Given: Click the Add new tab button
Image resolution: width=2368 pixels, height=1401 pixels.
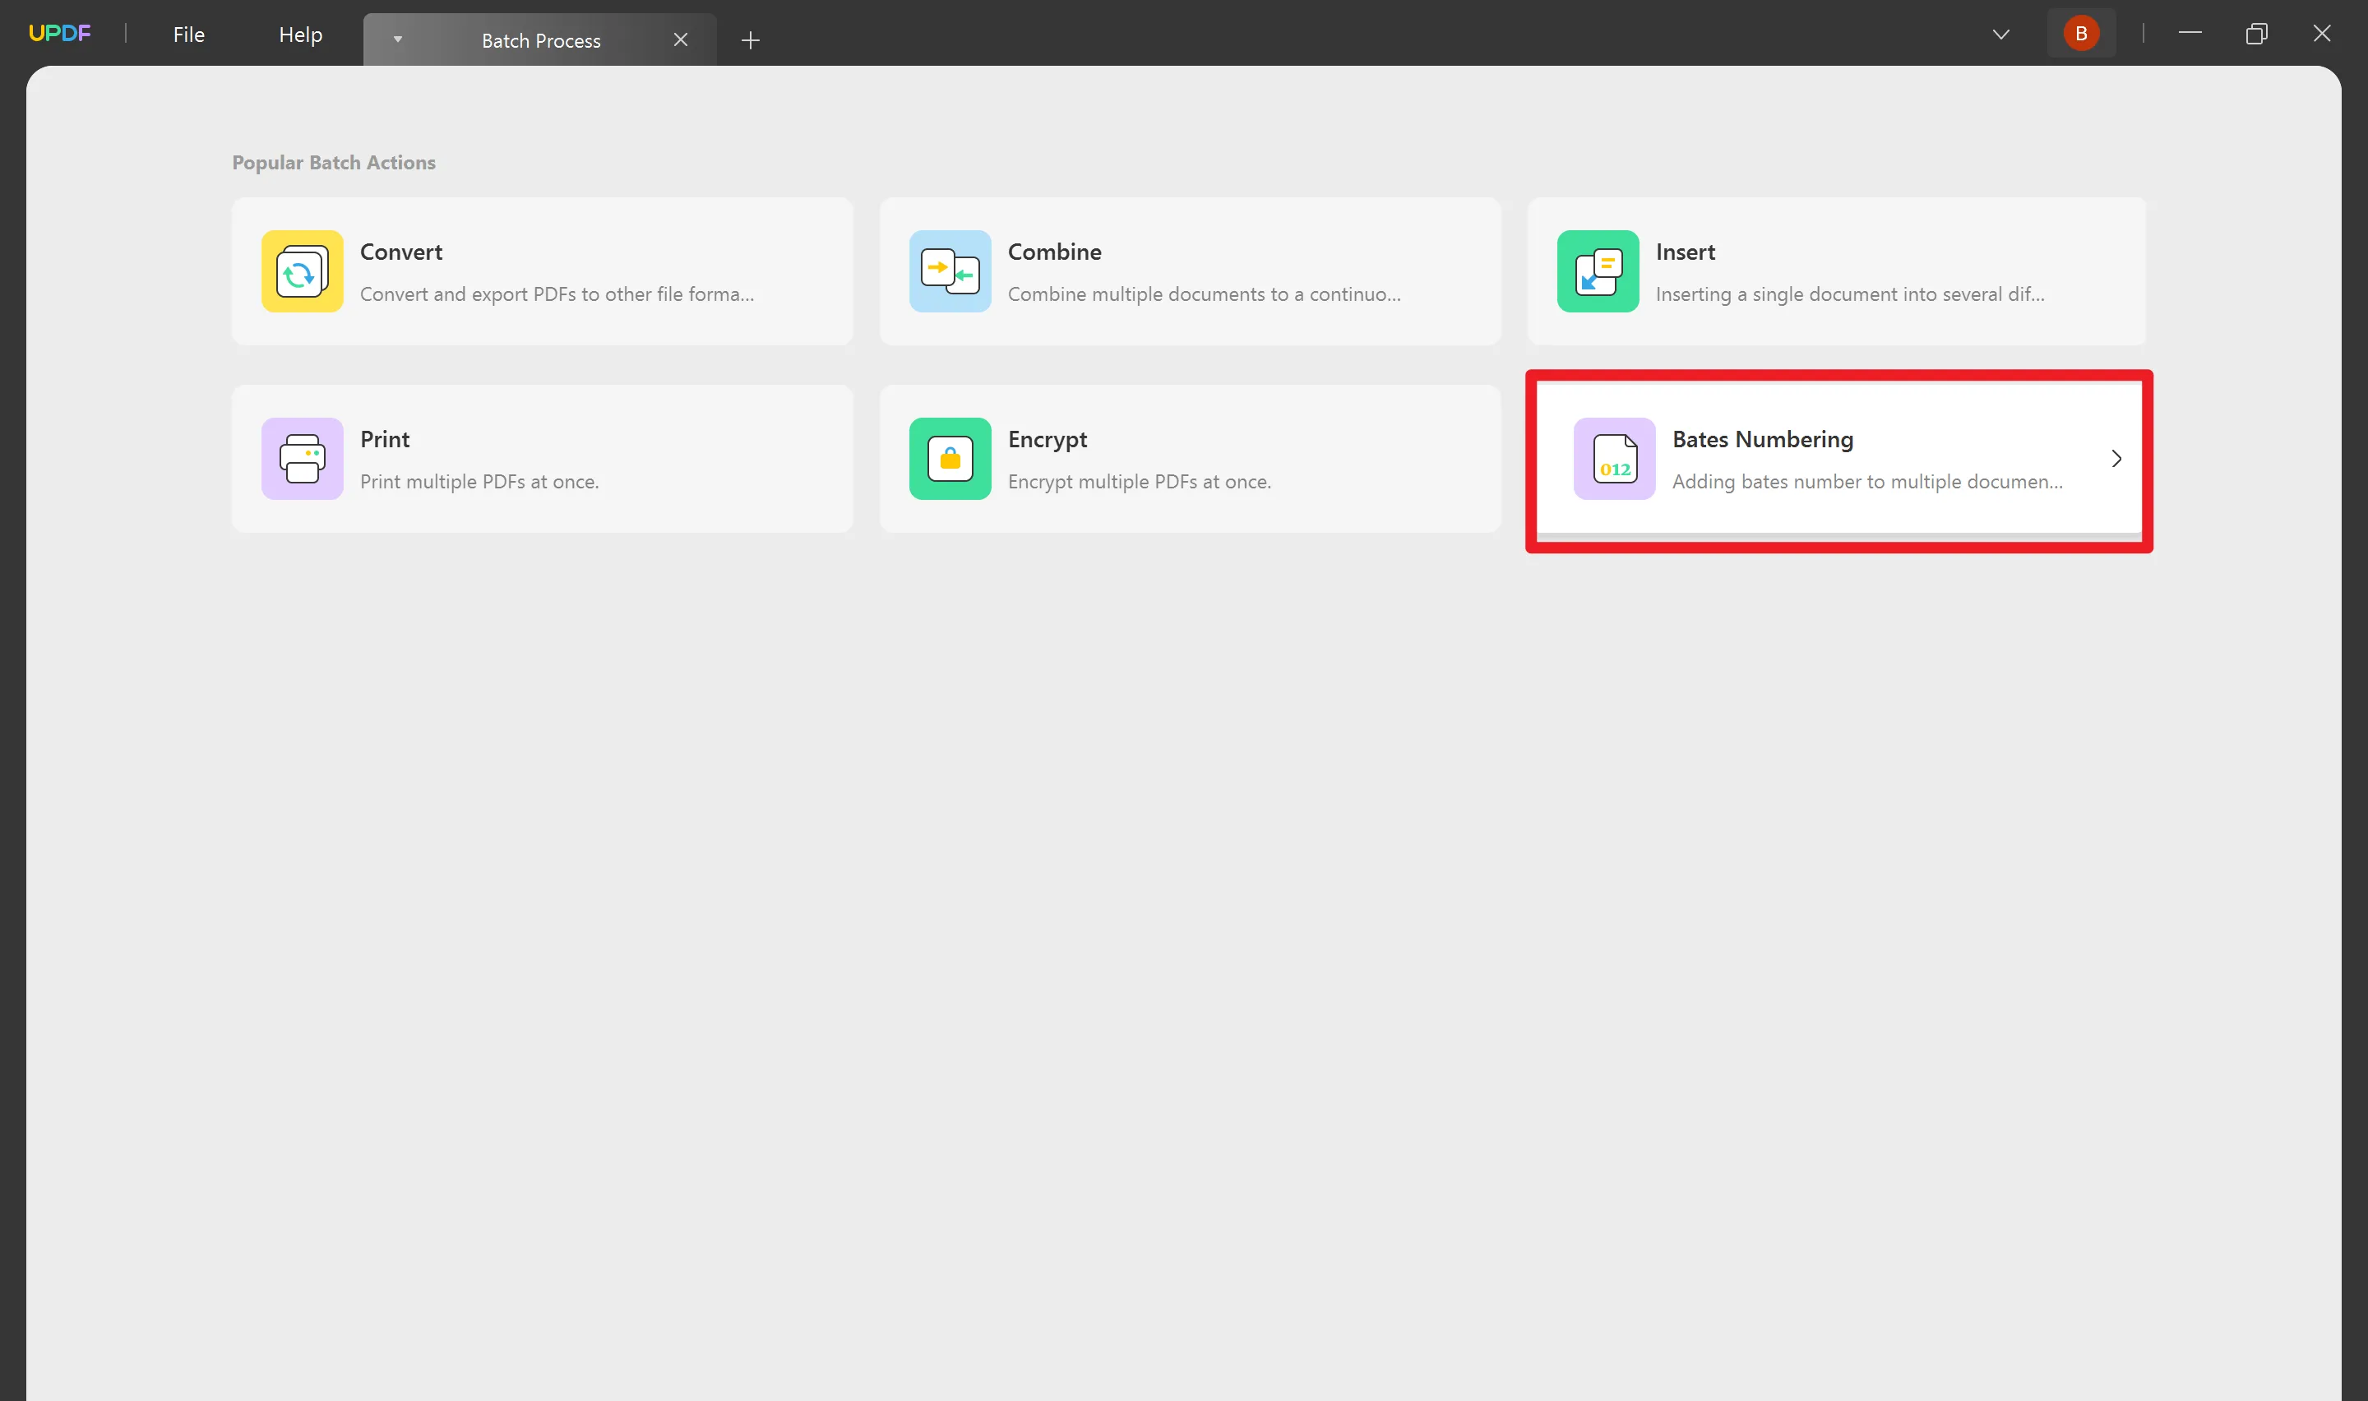Looking at the screenshot, I should click(x=749, y=37).
